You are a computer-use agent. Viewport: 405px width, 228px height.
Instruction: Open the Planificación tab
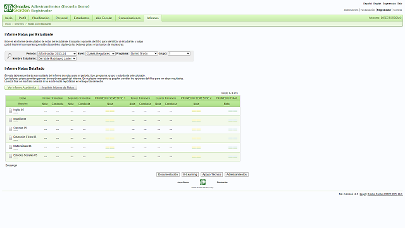tap(40, 18)
